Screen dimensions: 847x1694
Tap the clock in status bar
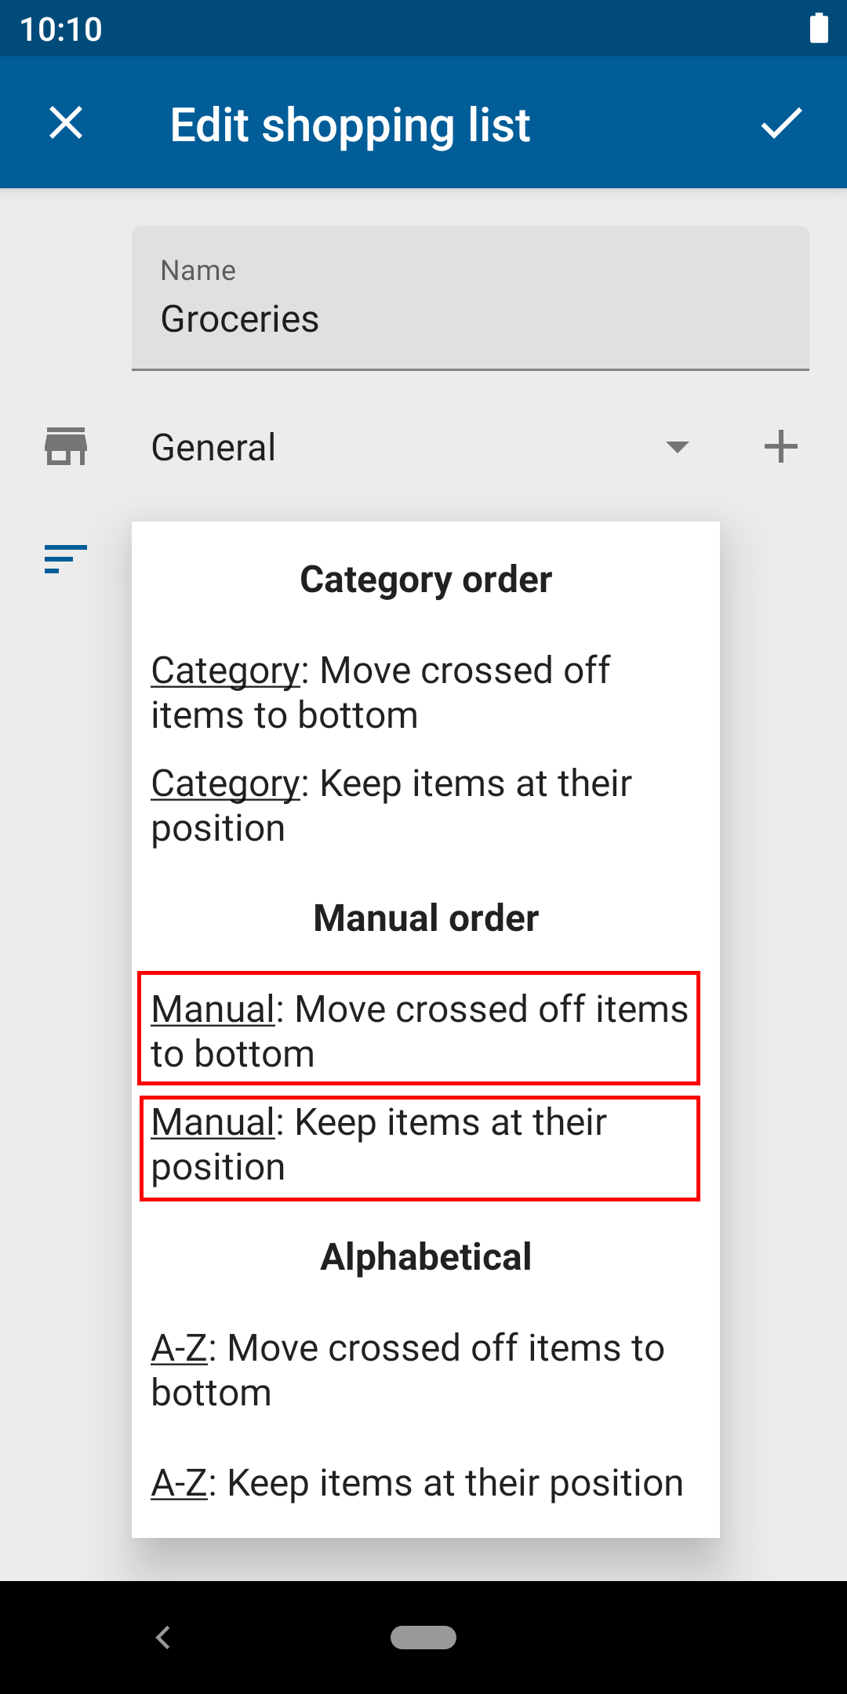[61, 30]
